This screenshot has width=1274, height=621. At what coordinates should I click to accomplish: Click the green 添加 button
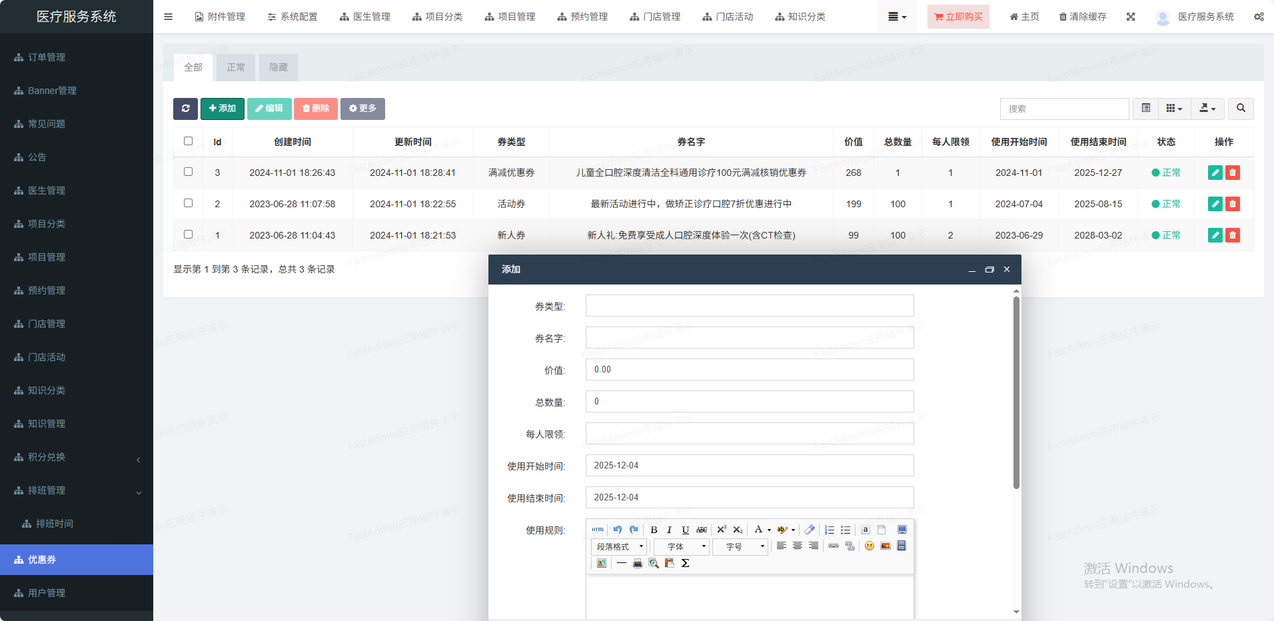click(223, 109)
